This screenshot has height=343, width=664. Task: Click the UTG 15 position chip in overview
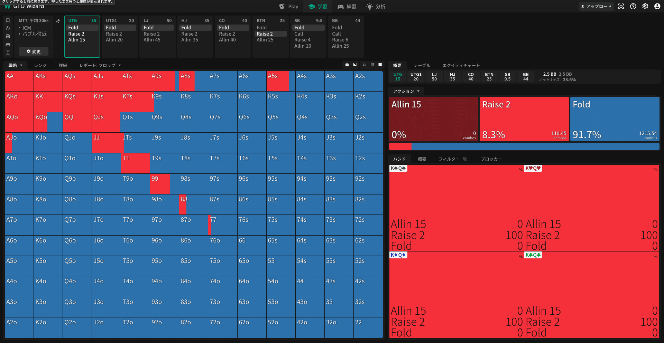(x=398, y=77)
